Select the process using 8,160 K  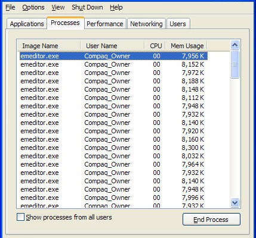(113, 139)
